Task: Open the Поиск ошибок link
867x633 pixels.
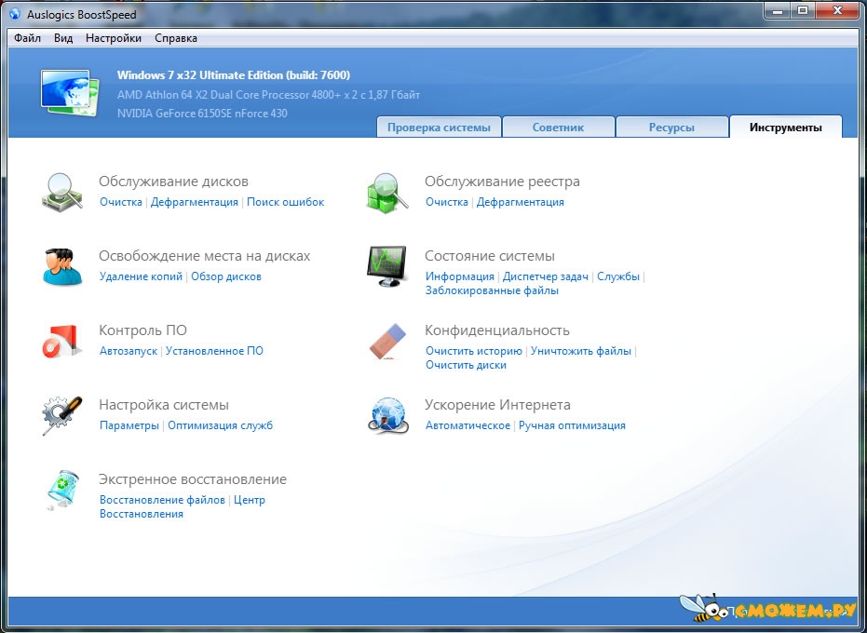Action: click(285, 202)
